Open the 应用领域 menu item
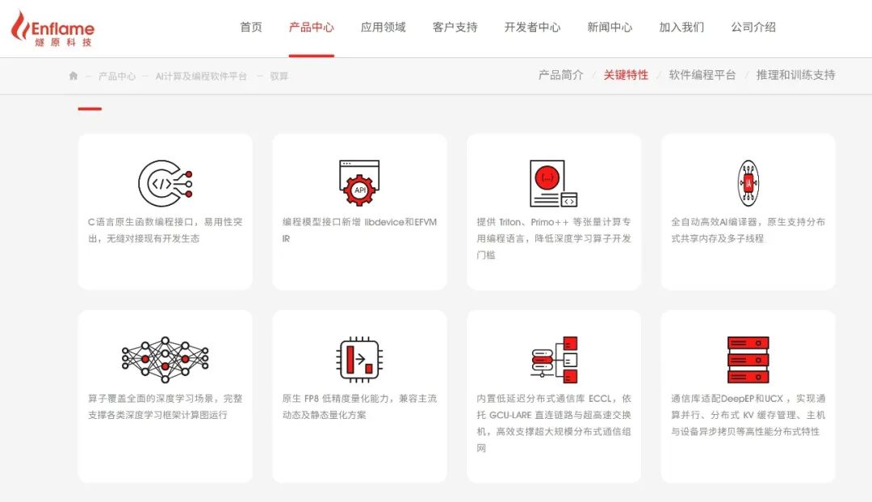 coord(384,27)
